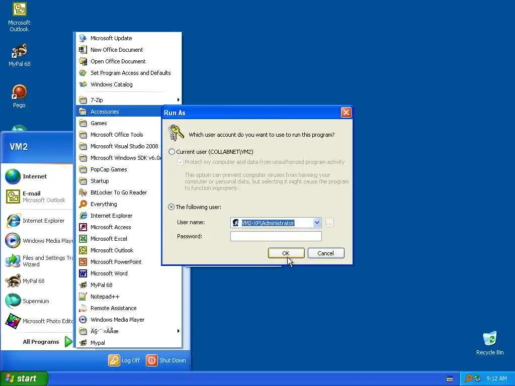The height and width of the screenshot is (386, 515).
Task: Open PopCap Games folder
Action: point(119,169)
